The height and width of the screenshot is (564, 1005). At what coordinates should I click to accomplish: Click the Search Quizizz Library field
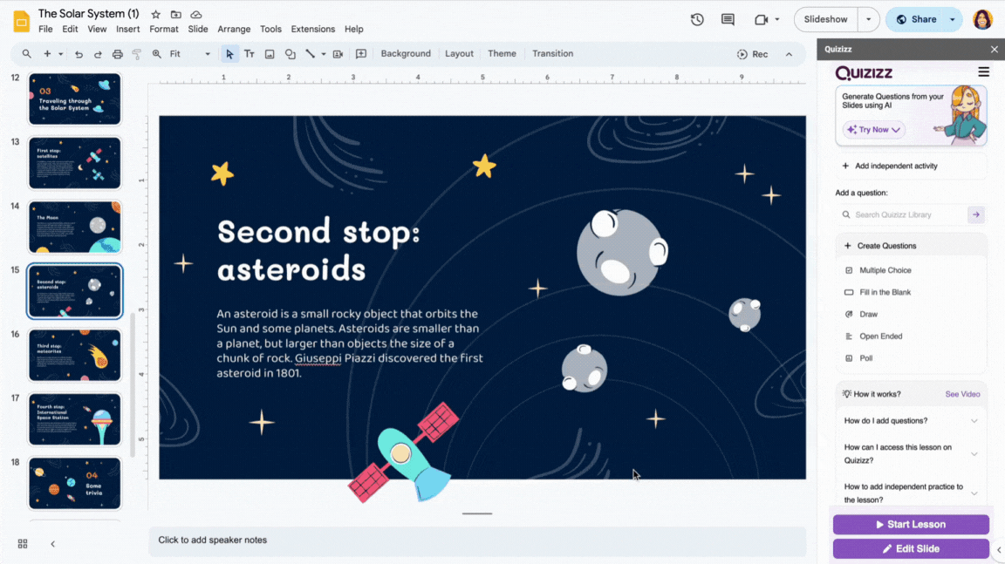pos(902,214)
